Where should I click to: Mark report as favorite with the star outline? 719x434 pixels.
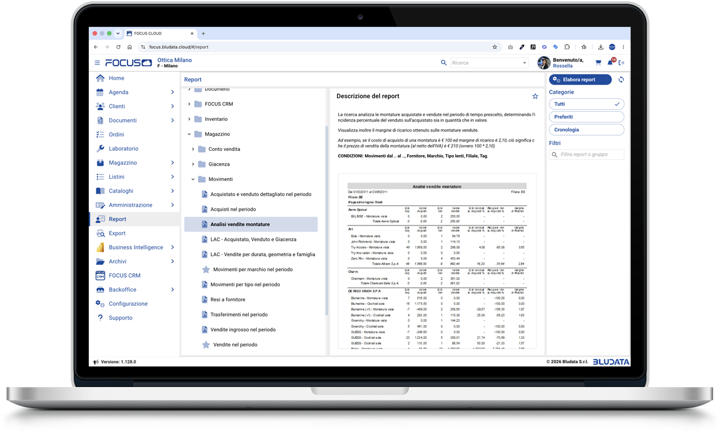[535, 96]
